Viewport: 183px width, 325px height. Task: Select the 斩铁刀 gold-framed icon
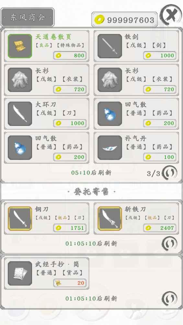[110, 219]
